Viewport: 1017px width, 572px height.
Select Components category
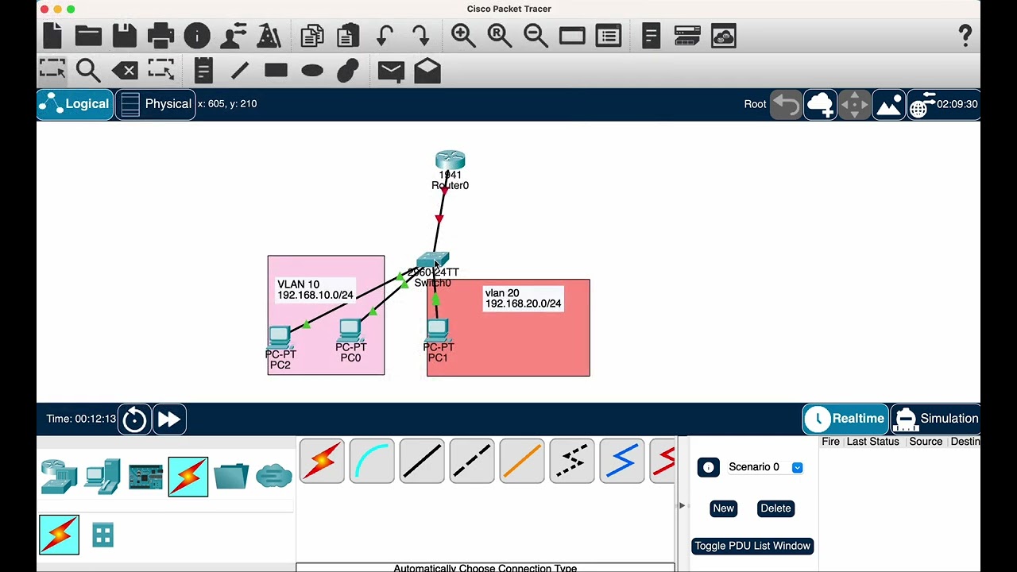[145, 477]
